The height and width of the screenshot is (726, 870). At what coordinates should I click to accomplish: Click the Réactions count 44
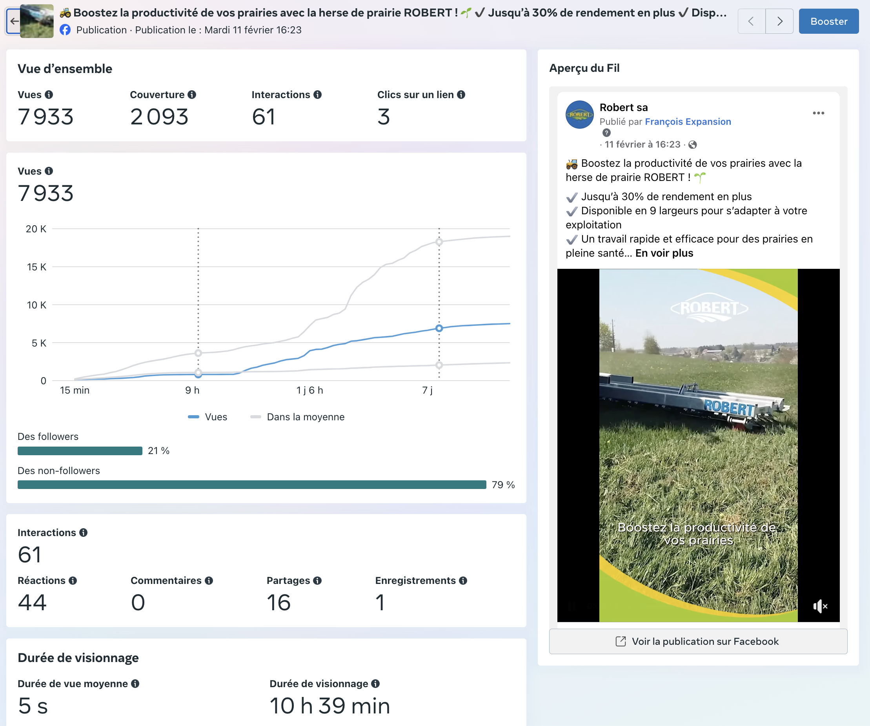point(32,602)
